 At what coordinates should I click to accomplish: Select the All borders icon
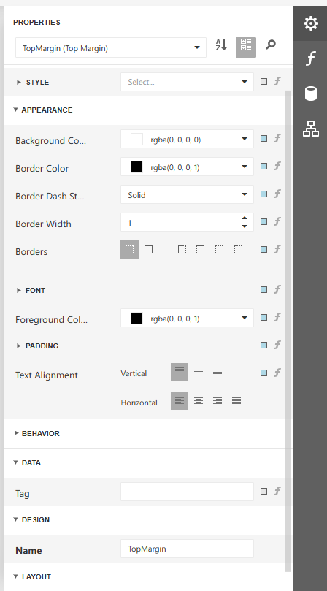148,250
